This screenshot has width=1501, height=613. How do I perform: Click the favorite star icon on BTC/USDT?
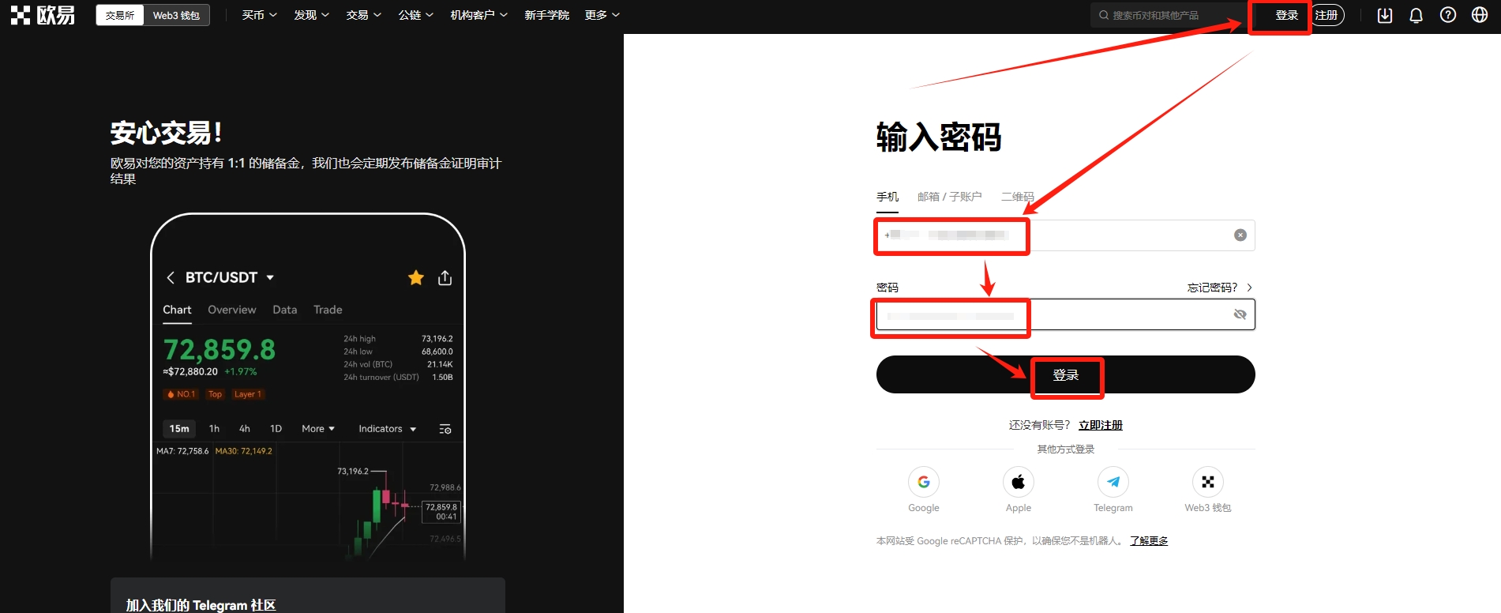tap(416, 277)
